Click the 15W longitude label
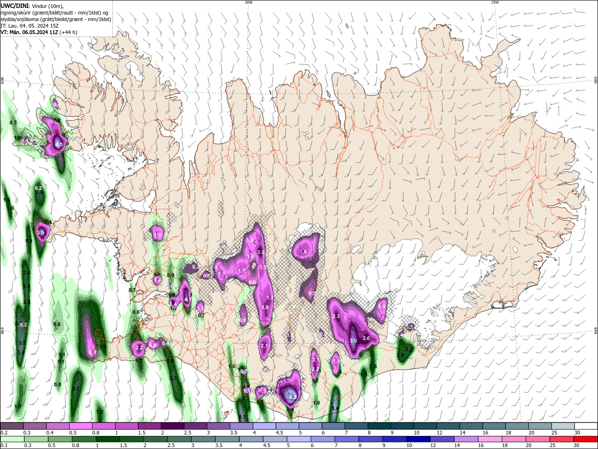This screenshot has height=449, width=598. [495, 2]
